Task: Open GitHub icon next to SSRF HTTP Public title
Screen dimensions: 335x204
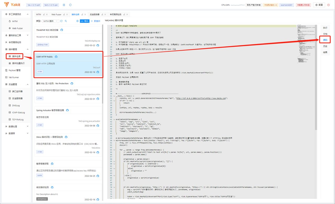Action: coord(56,57)
